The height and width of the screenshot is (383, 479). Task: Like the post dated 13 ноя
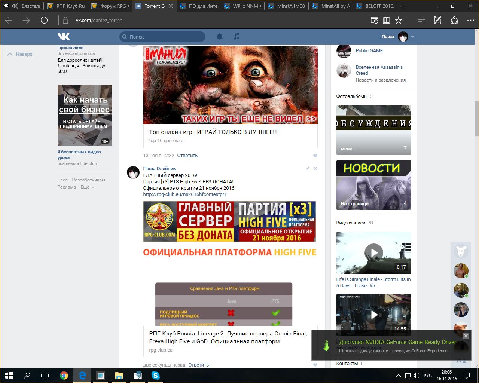315,156
